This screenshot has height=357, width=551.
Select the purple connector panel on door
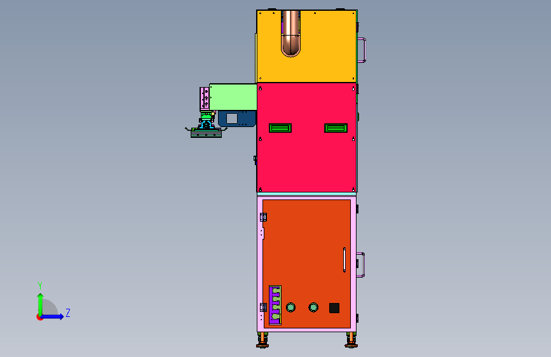275,305
